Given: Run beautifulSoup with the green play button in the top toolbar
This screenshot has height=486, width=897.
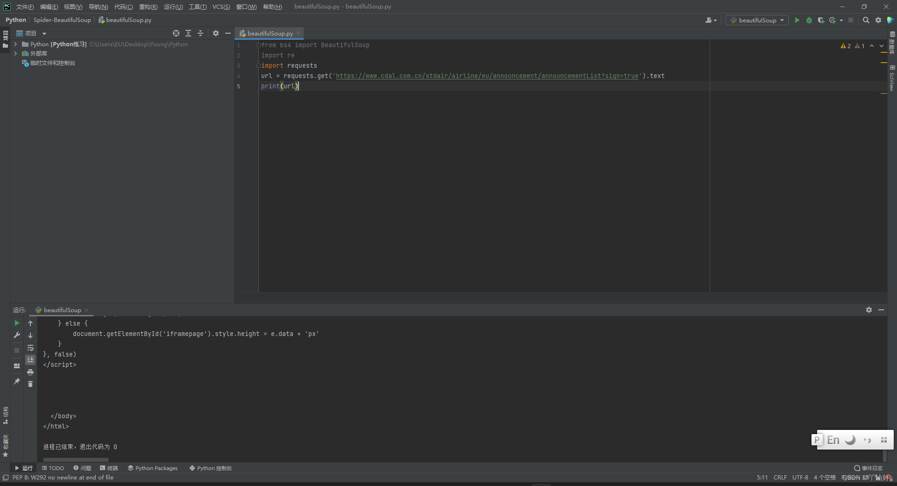Looking at the screenshot, I should click(x=797, y=20).
